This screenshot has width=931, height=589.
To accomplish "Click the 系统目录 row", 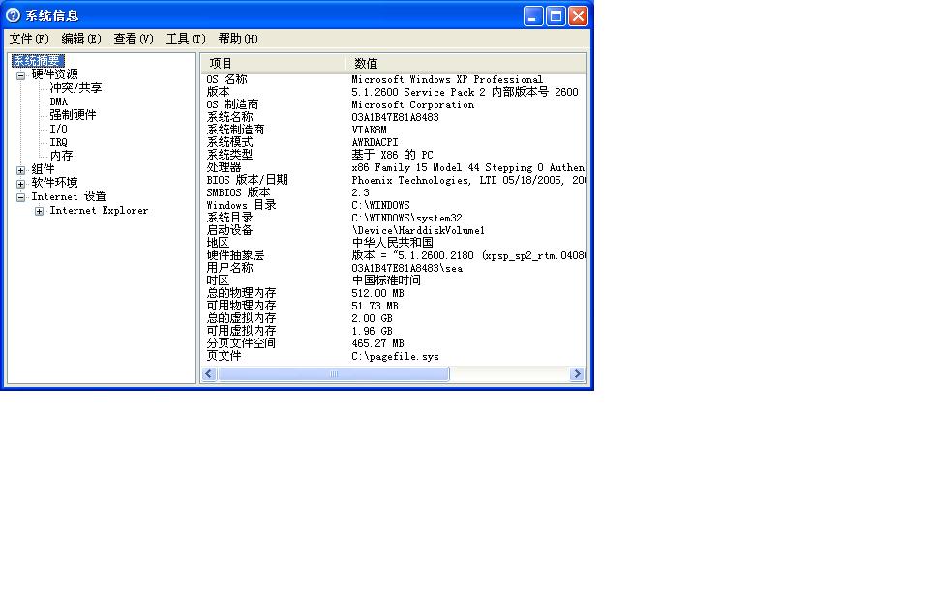I will [394, 219].
